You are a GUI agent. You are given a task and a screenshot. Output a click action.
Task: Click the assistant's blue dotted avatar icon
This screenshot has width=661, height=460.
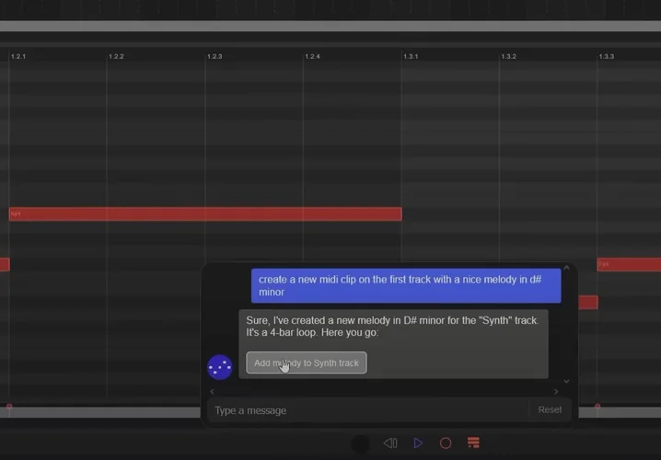[220, 367]
